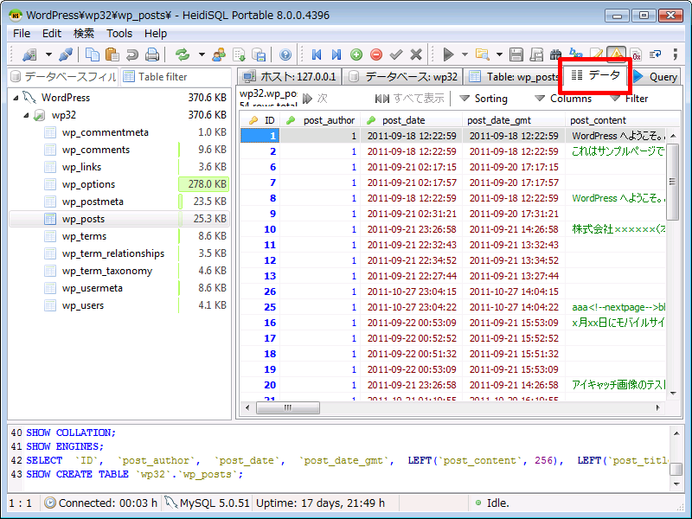This screenshot has width=692, height=519.
Task: Switch to the Query tab
Action: pos(656,77)
